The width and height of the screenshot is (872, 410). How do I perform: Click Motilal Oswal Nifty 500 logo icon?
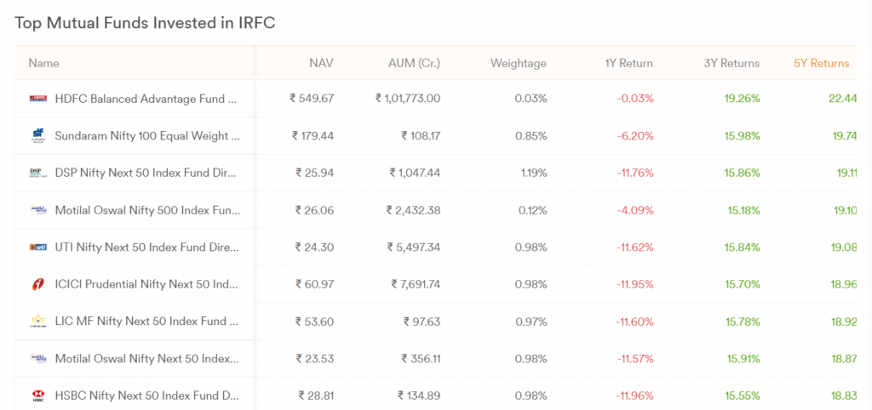pos(37,211)
